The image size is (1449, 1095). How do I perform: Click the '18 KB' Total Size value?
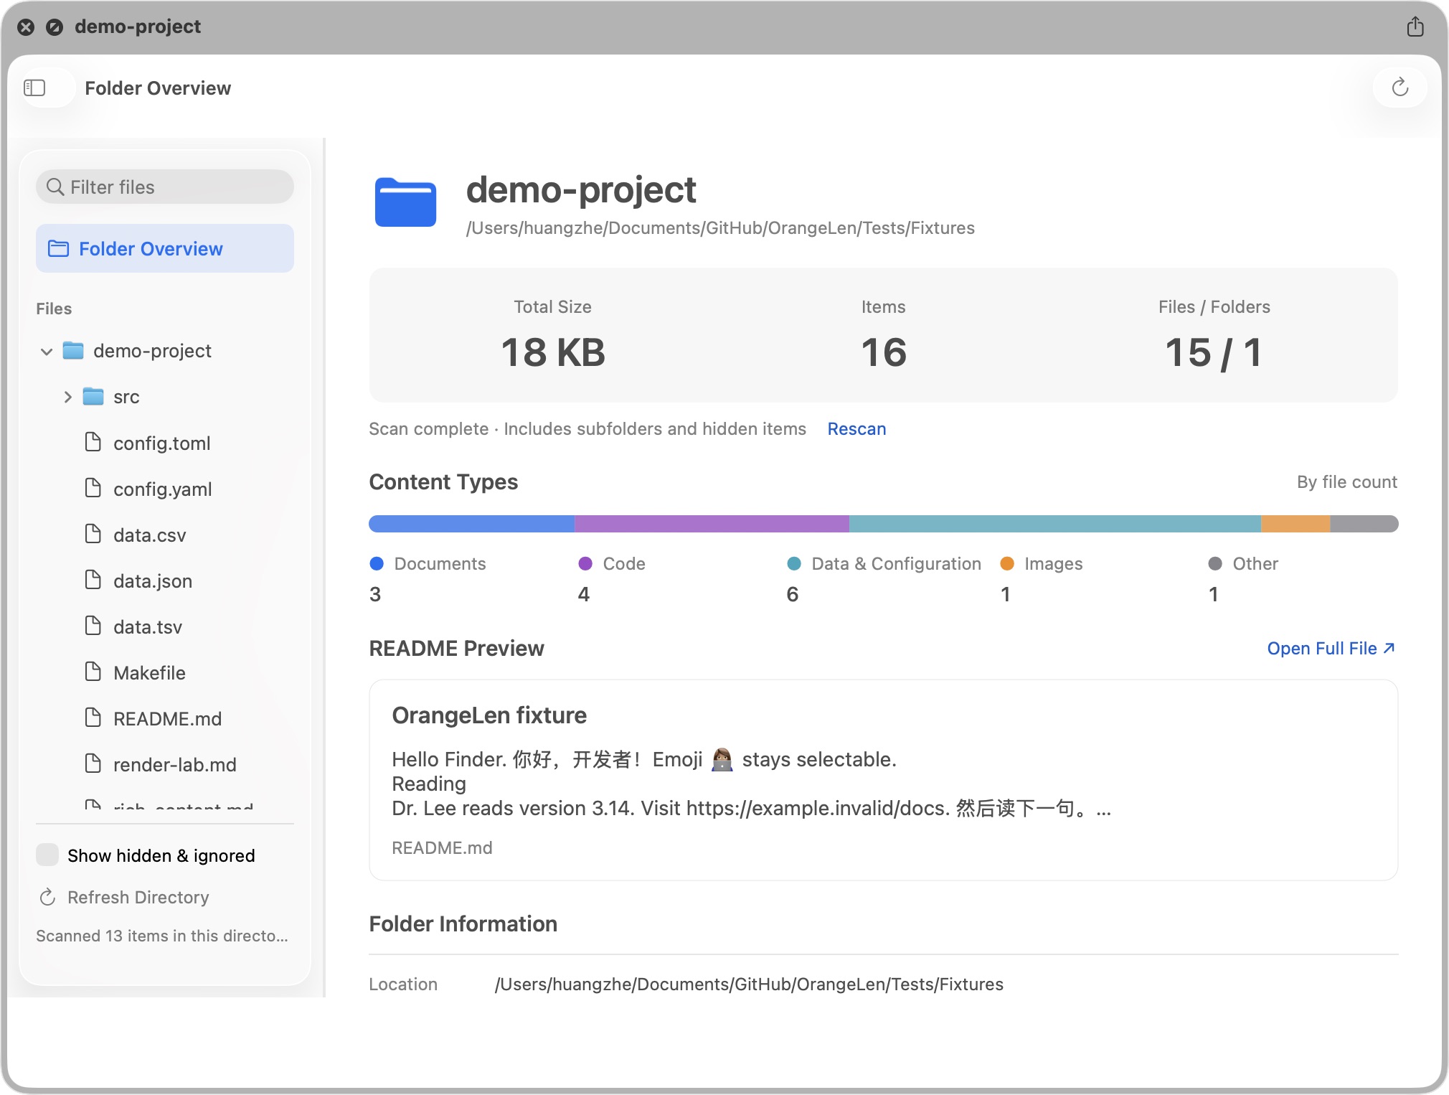coord(553,352)
